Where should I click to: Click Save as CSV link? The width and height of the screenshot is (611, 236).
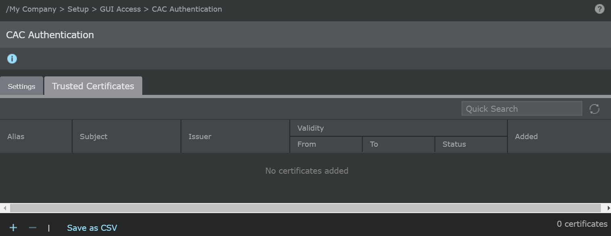click(x=92, y=228)
